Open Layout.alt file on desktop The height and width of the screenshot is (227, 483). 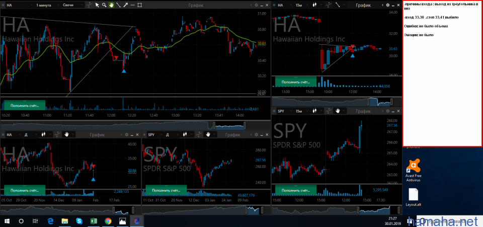[x=413, y=197]
